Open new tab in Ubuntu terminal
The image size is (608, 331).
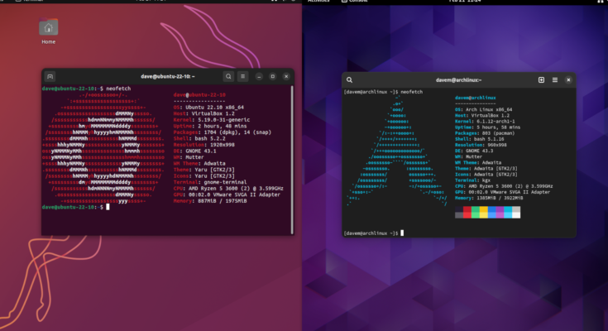pos(50,76)
